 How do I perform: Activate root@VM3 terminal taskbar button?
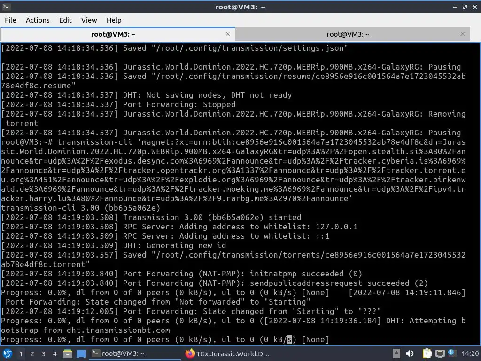tap(135, 353)
